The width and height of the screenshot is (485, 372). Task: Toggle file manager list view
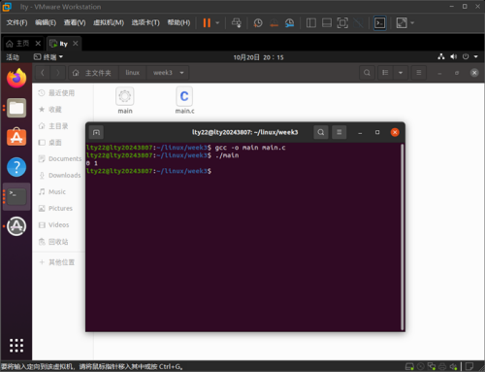coord(385,73)
